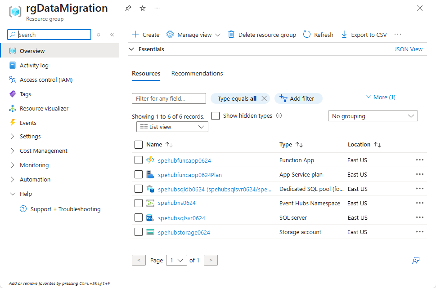Open Activity log in sidebar
This screenshot has width=436, height=288.
[x=34, y=65]
